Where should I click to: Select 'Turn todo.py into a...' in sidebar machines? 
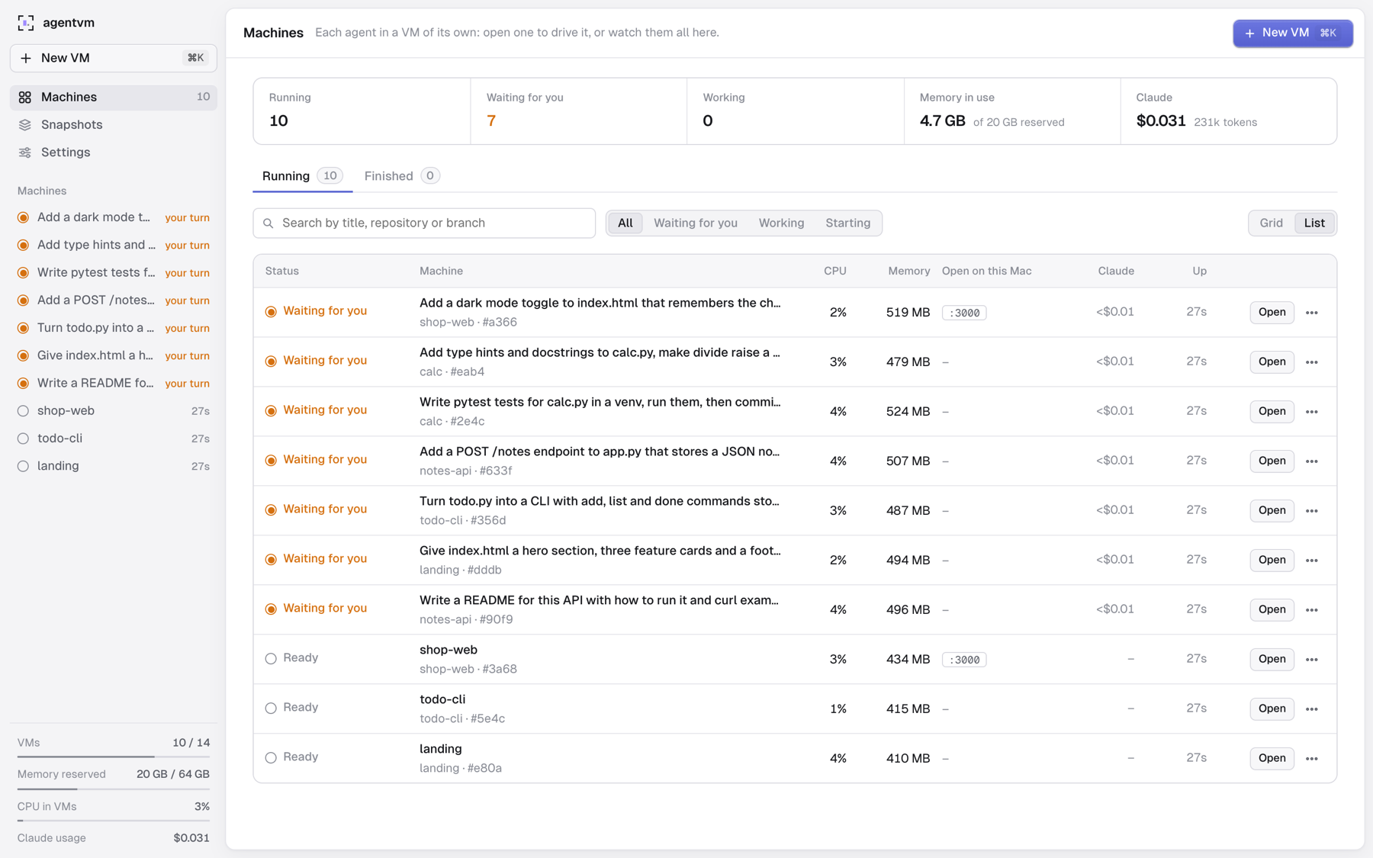pos(114,328)
